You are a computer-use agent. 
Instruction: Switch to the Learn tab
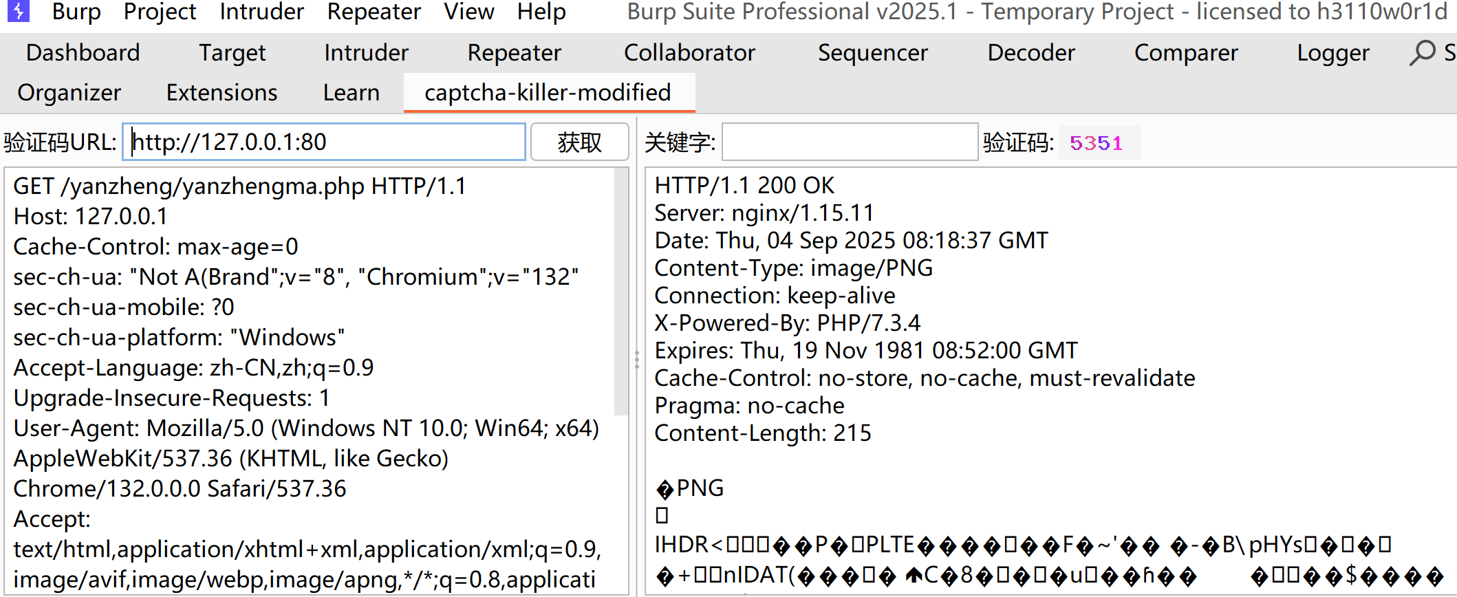pyautogui.click(x=351, y=93)
